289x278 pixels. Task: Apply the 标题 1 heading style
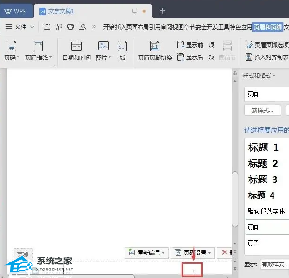263,147
